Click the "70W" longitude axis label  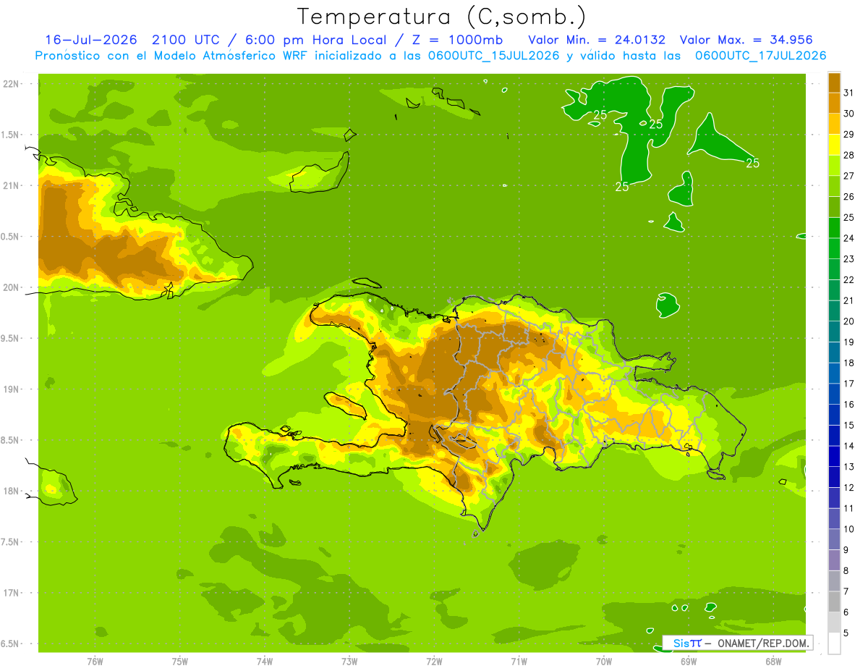(x=604, y=661)
